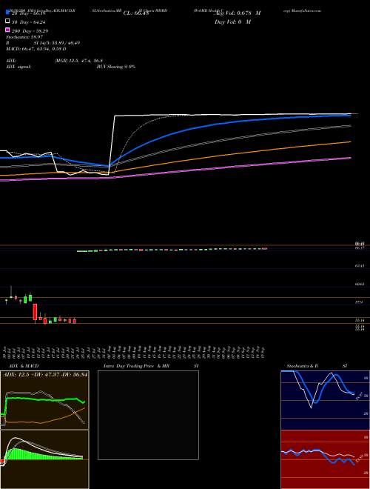Click the '(MGR) 12.5, 47.4, 36.8' ADX values

click(x=78, y=61)
